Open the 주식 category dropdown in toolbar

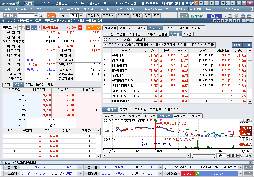click(81, 16)
